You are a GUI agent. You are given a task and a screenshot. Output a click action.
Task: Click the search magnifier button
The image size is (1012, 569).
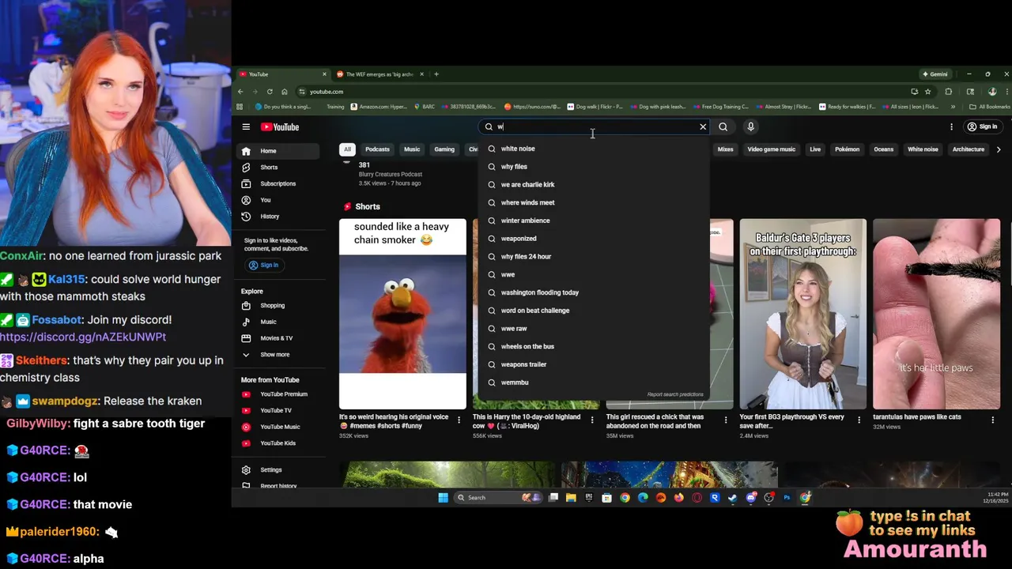pos(723,126)
